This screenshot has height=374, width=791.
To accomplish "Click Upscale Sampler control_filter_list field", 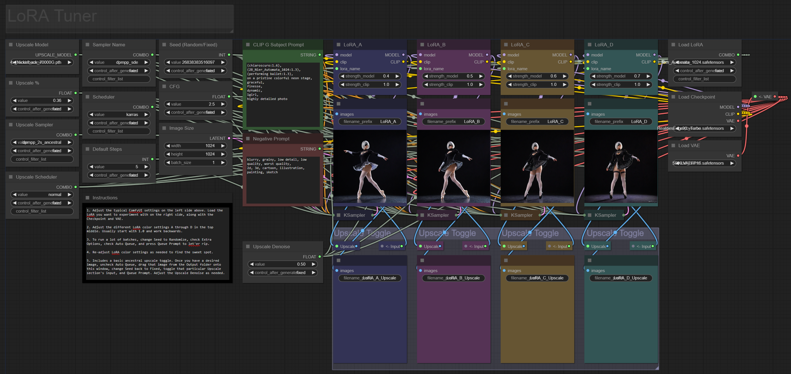I will point(42,159).
